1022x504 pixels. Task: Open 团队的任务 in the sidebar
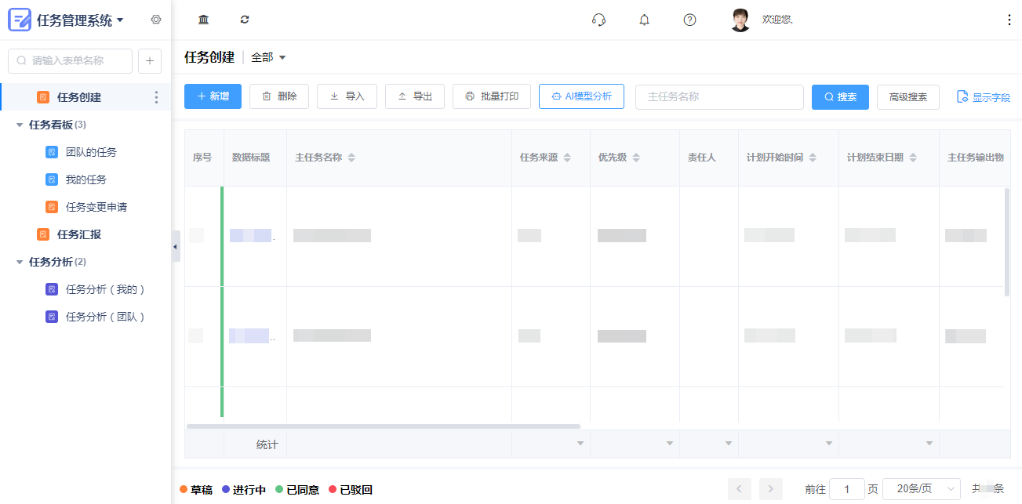pos(91,152)
